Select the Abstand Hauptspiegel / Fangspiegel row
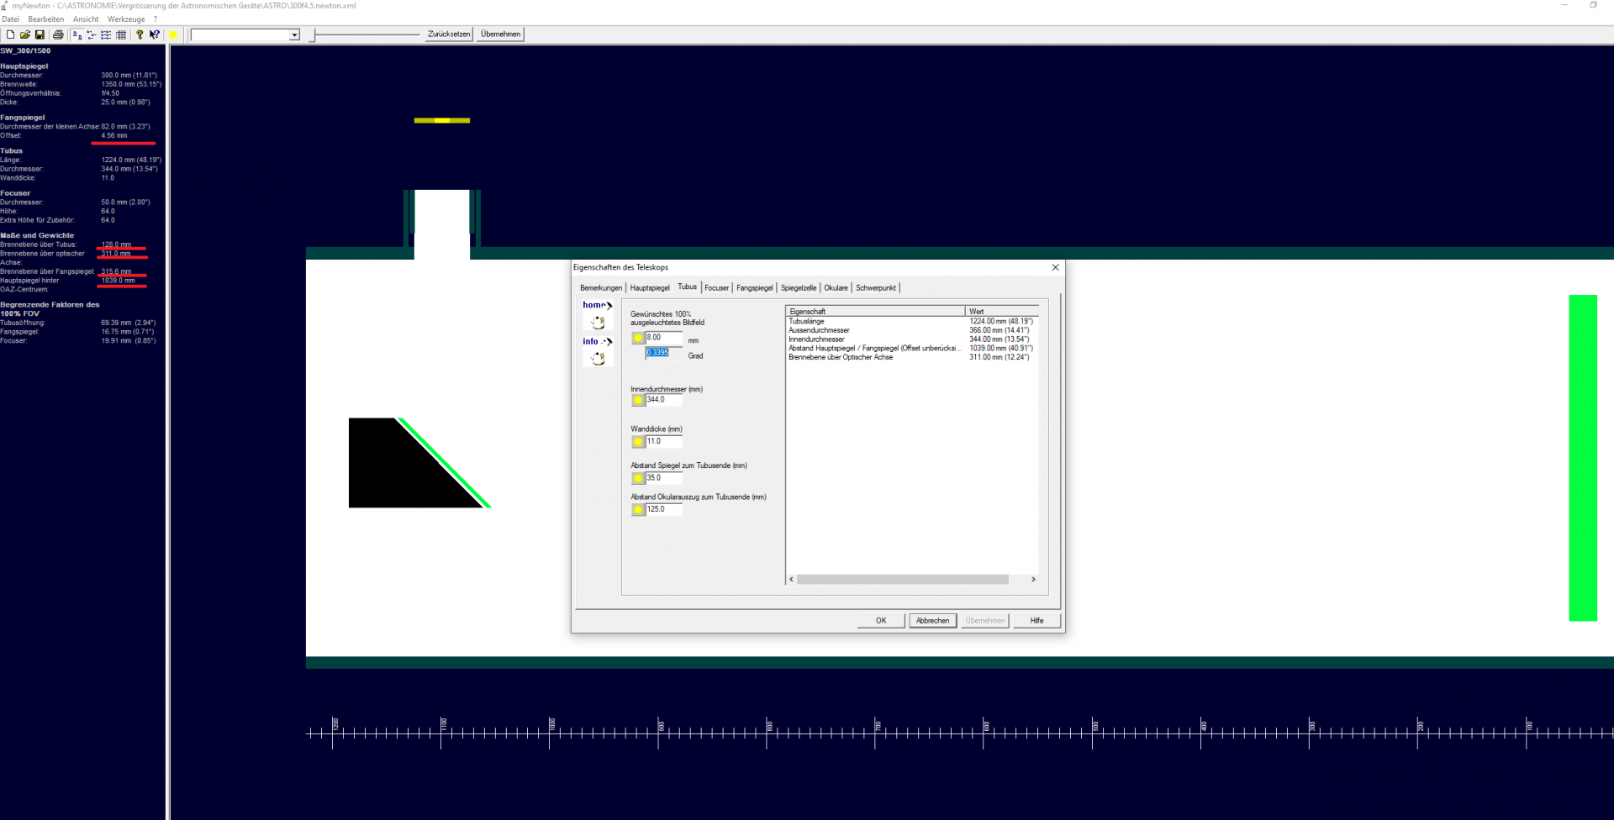 click(x=912, y=349)
